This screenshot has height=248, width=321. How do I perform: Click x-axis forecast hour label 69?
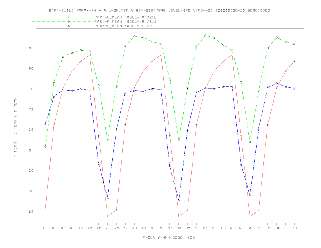250,228
